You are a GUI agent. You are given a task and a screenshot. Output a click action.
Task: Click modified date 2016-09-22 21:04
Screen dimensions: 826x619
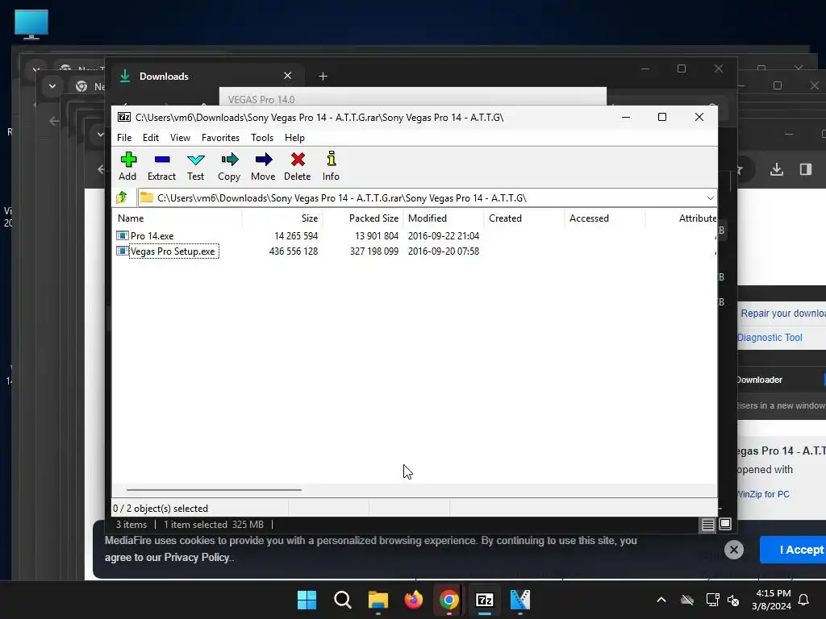click(444, 236)
